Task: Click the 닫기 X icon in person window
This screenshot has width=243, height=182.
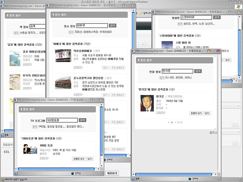Action: click(216, 133)
